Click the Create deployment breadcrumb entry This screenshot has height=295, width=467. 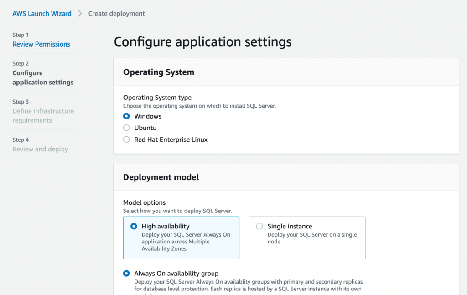click(116, 13)
